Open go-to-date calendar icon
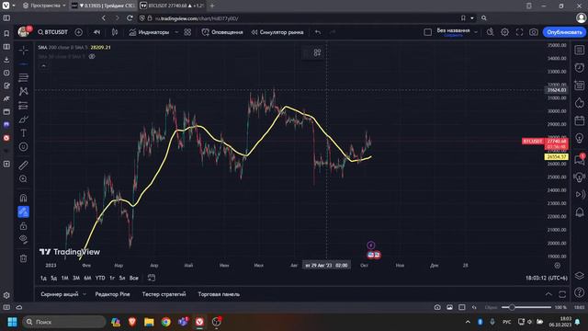Viewport: 588px width, 331px height. click(x=151, y=278)
